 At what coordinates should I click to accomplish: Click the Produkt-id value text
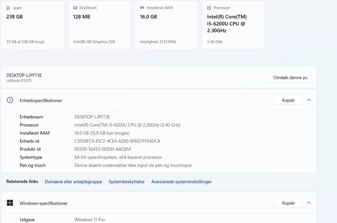pos(103,149)
